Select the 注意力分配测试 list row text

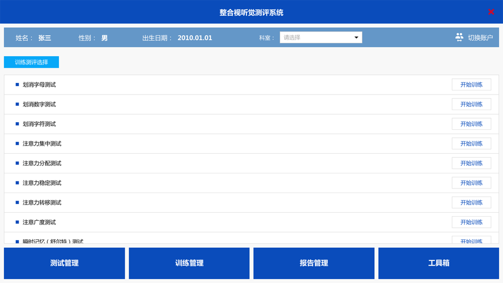point(42,163)
